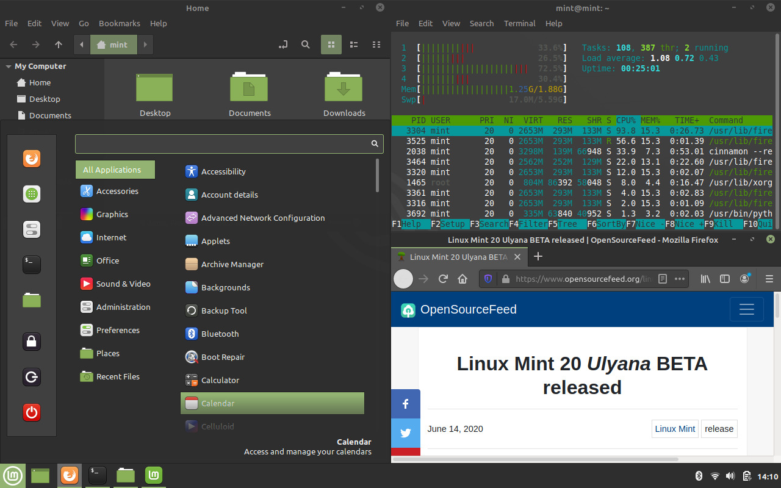The width and height of the screenshot is (781, 488).
Task: Click the red Quit power icon
Action: 32,412
